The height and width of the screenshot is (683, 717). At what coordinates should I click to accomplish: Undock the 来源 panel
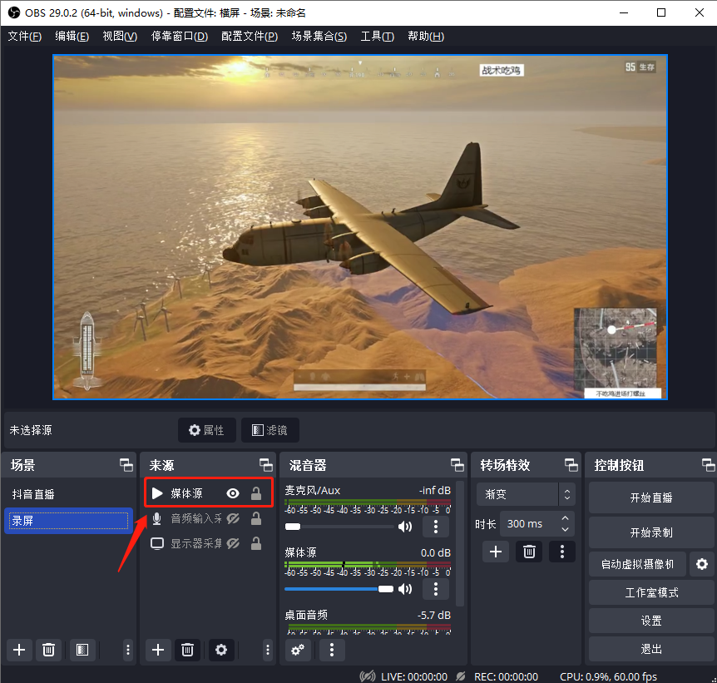(265, 465)
